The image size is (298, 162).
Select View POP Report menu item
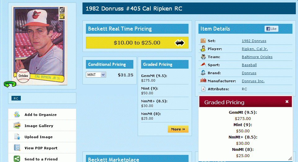pos(42,148)
